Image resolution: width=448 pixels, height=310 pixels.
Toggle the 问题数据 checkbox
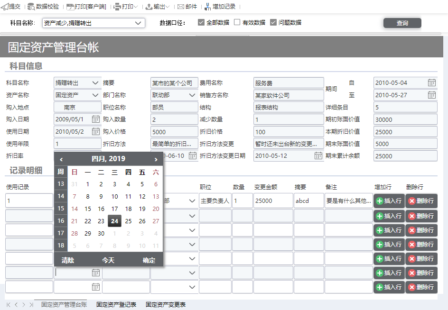pyautogui.click(x=273, y=22)
